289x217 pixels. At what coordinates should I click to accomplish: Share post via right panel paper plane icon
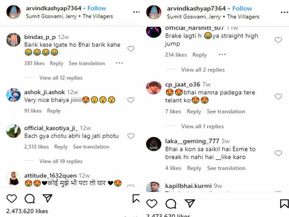pos(190,203)
